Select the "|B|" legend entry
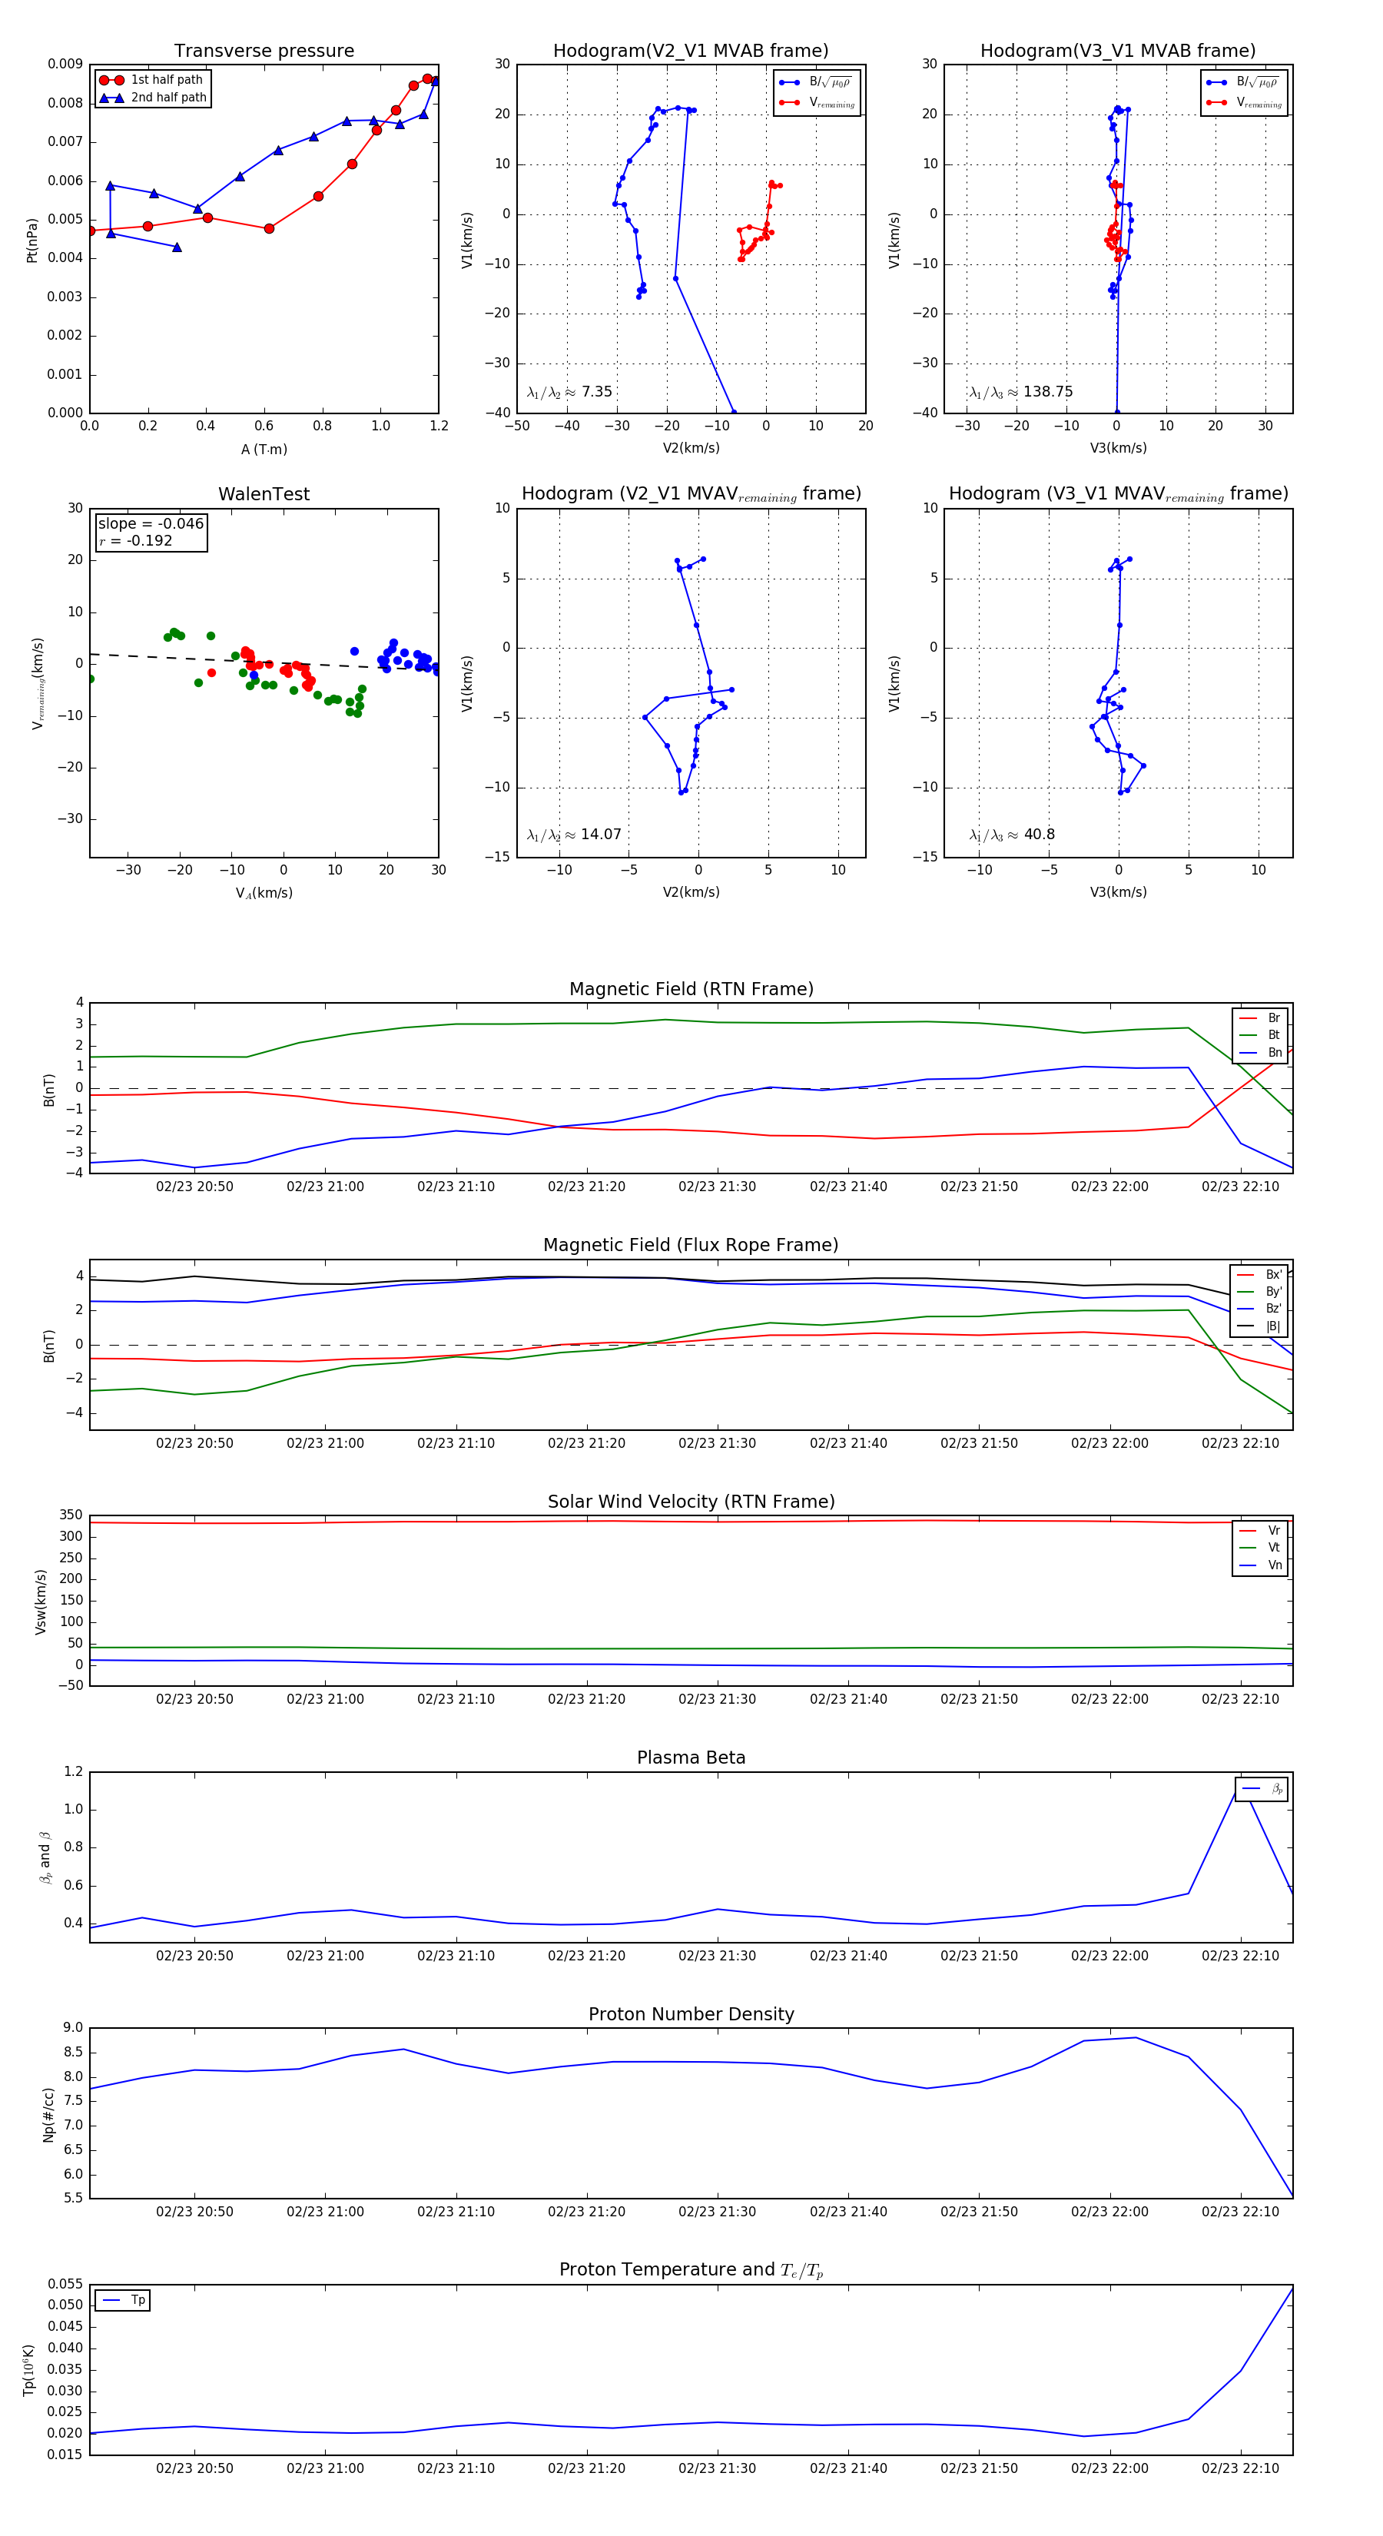The height and width of the screenshot is (2536, 1383). 1259,1326
